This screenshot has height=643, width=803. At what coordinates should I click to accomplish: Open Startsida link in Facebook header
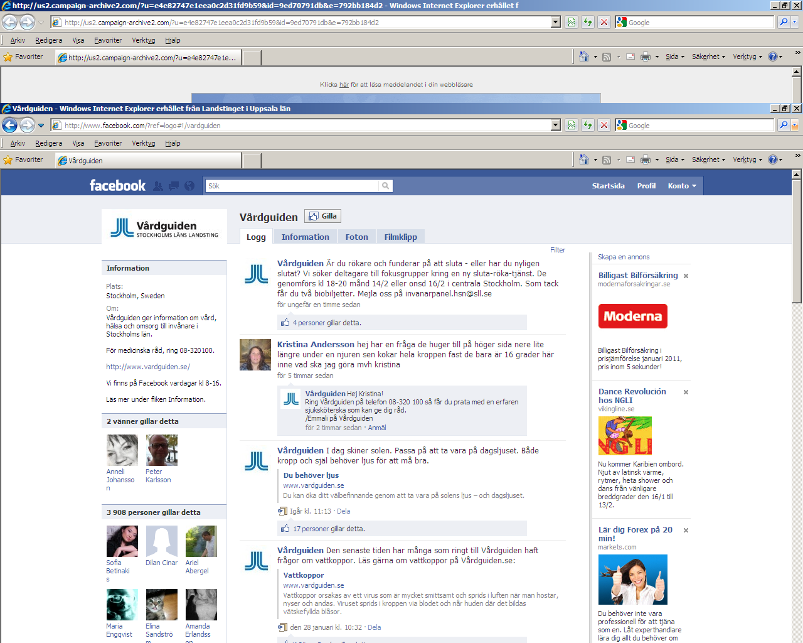click(608, 186)
